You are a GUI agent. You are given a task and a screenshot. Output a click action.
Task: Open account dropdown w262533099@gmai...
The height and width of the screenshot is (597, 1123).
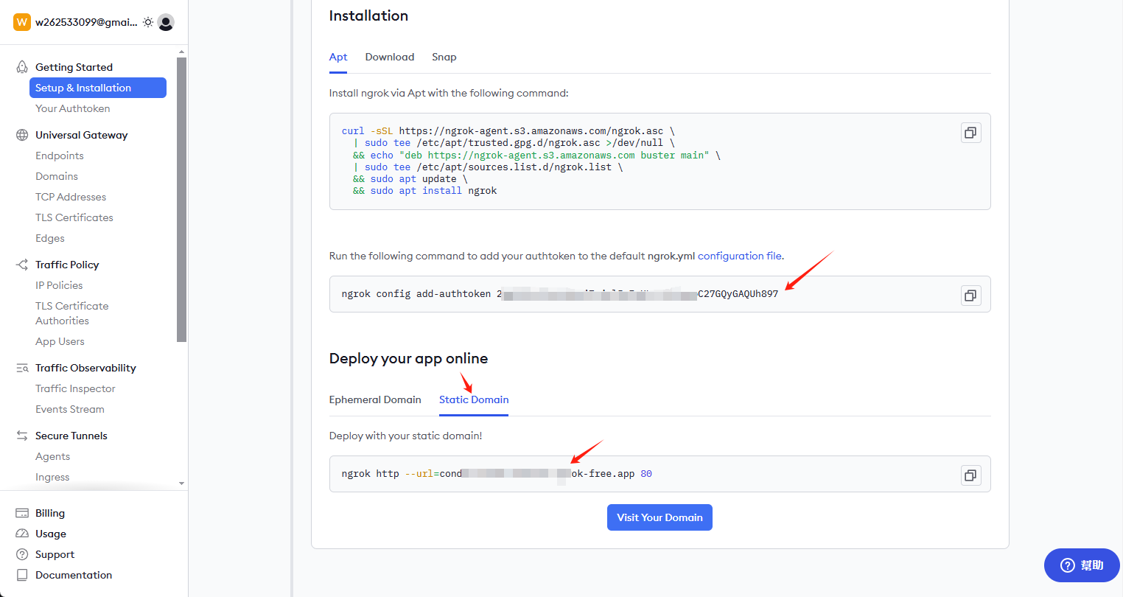[86, 22]
